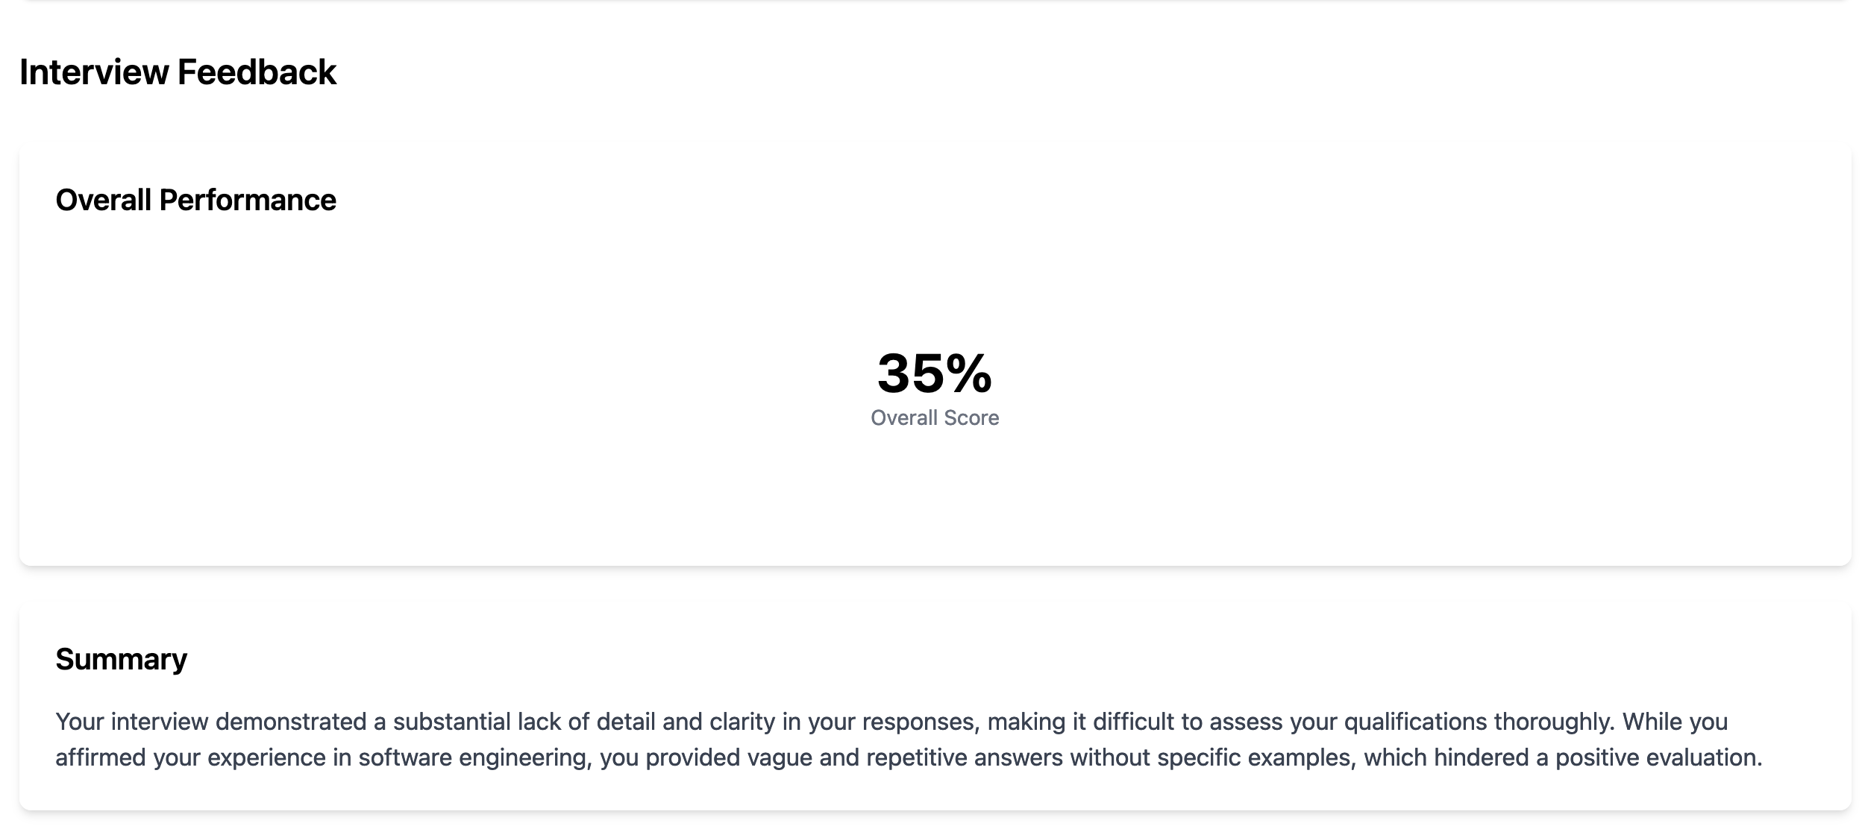Viewport: 1862px width, 826px height.
Task: Click the Overall Score label
Action: tap(934, 417)
